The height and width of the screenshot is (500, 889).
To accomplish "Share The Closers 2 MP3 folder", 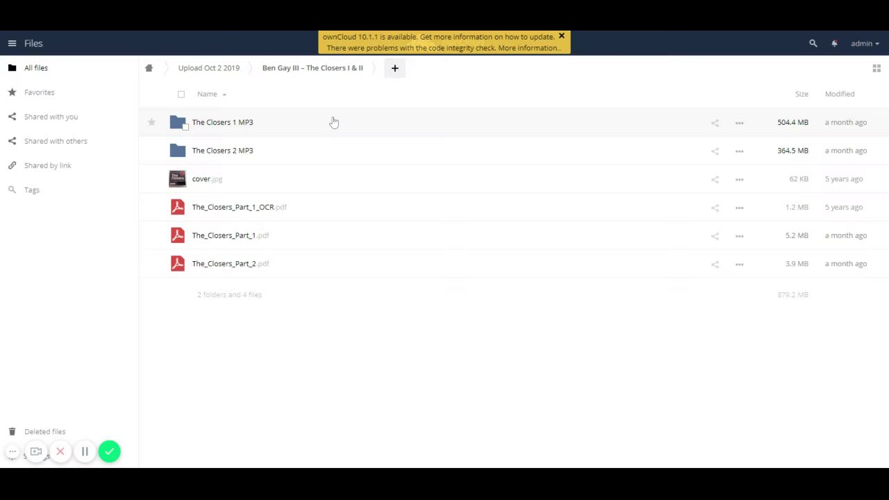I will click(715, 151).
